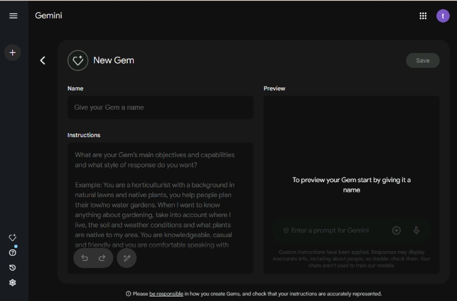Screen dimensions: 457x301
Task: Open Settings gear in sidebar
Action: (12, 282)
